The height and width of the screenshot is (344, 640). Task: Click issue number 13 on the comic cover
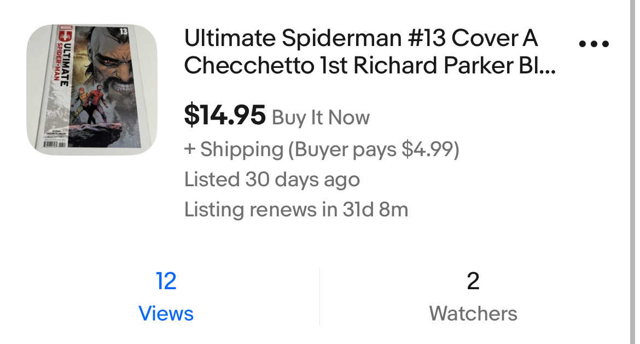[x=123, y=31]
